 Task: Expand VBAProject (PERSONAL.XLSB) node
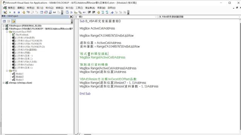[x=3, y=26]
